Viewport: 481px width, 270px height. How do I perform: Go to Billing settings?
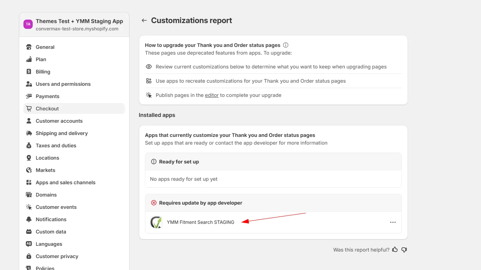[x=43, y=72]
